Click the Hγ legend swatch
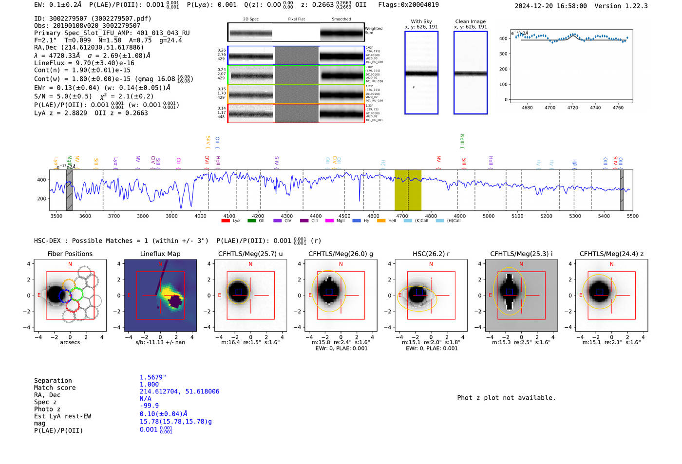This screenshot has height=464, width=682. point(357,221)
